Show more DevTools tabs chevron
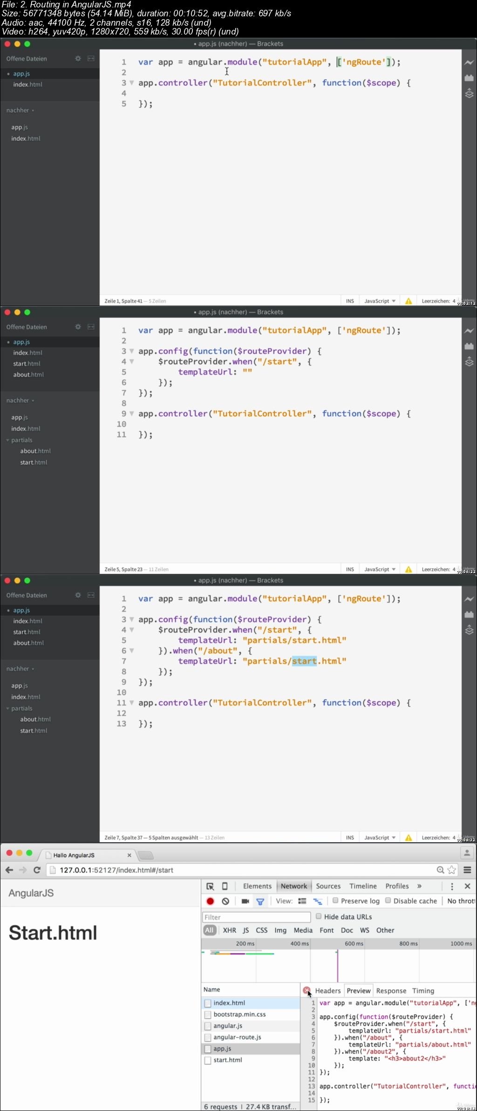Viewport: 477px width, 1111px height. tap(419, 887)
